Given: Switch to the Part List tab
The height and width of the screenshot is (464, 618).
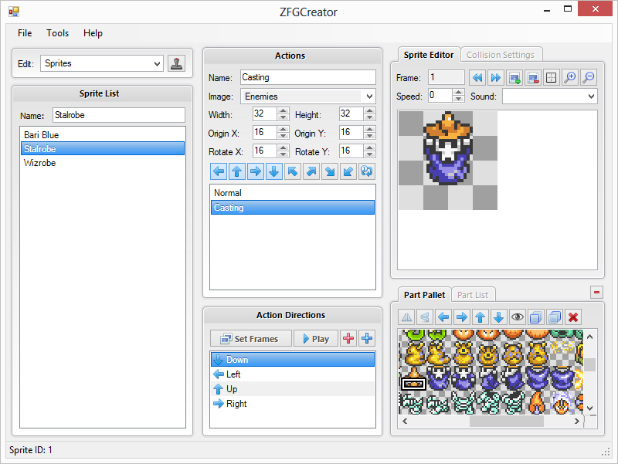Looking at the screenshot, I should coord(473,295).
